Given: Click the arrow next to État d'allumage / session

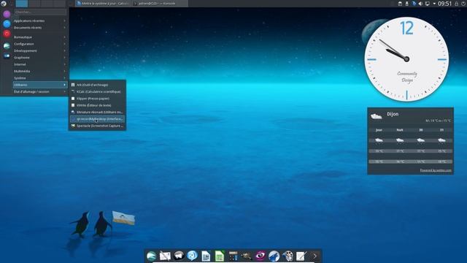Looking at the screenshot, I should pos(65,92).
